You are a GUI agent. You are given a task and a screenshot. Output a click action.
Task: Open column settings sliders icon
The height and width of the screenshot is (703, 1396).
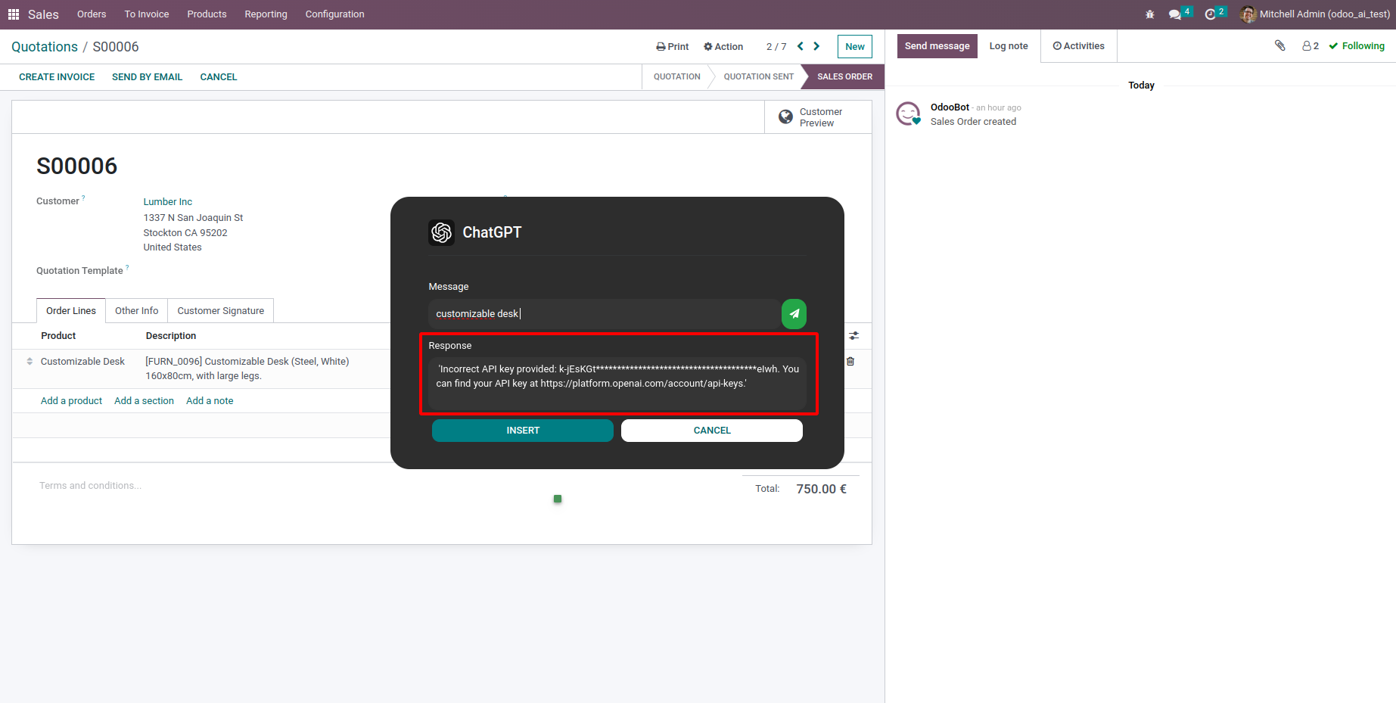(854, 336)
